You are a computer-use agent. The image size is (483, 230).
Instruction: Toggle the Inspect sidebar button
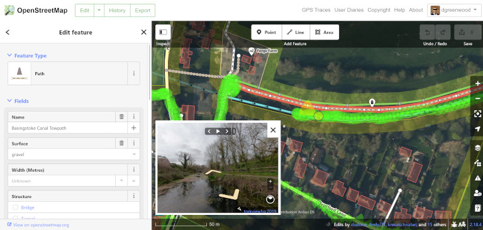pos(163,32)
